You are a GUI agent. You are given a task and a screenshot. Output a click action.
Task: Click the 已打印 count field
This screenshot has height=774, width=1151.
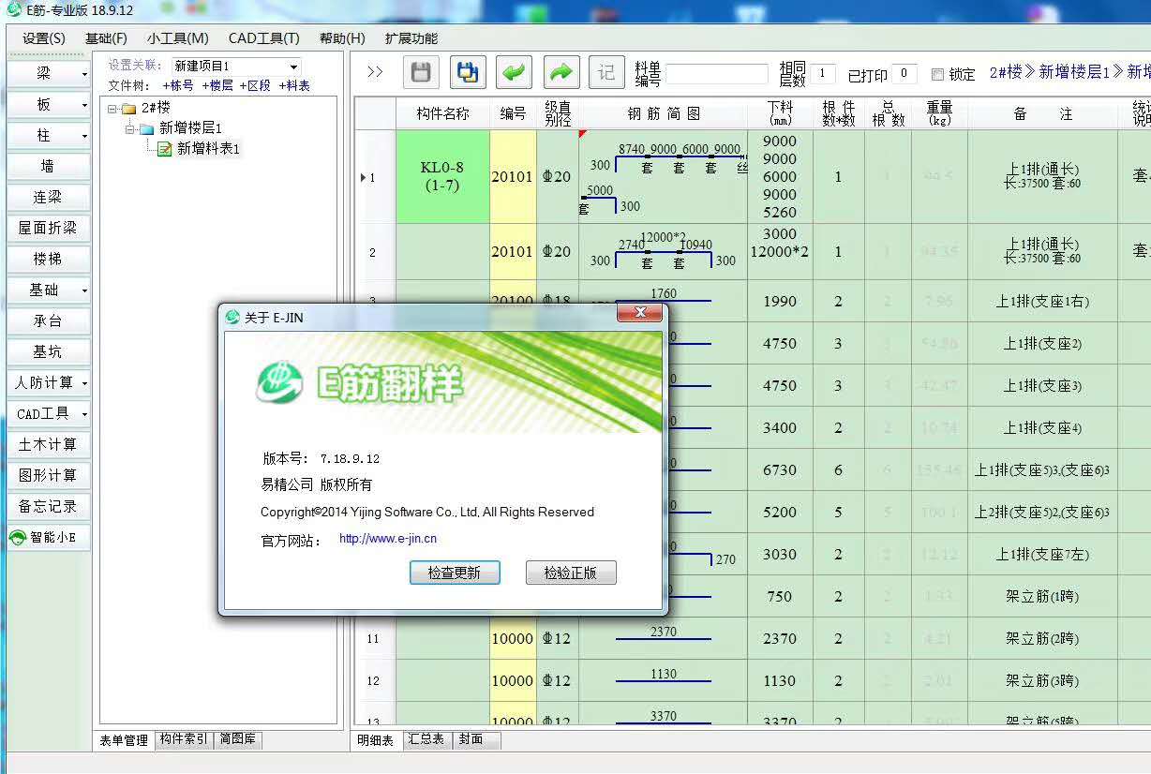pos(904,74)
